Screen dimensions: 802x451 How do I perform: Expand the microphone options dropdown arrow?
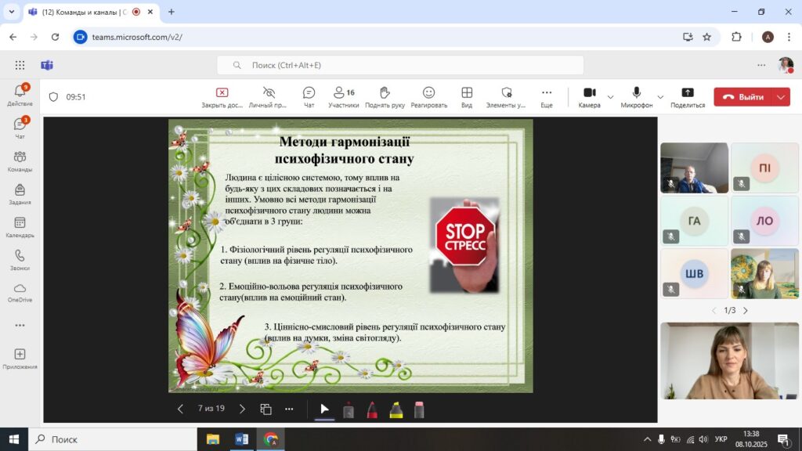(660, 97)
